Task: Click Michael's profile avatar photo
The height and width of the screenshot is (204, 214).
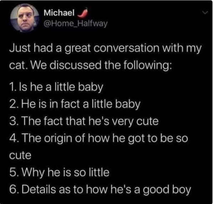Action: pos(23,19)
